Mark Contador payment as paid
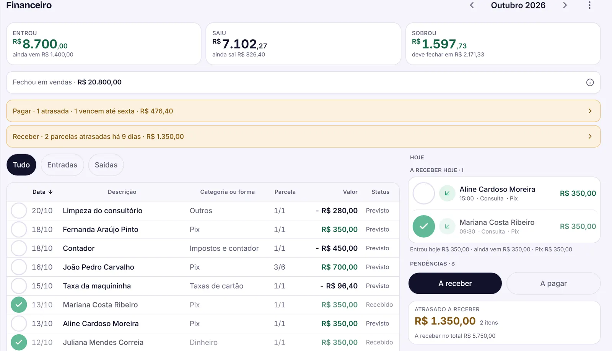The width and height of the screenshot is (612, 351). pos(19,248)
